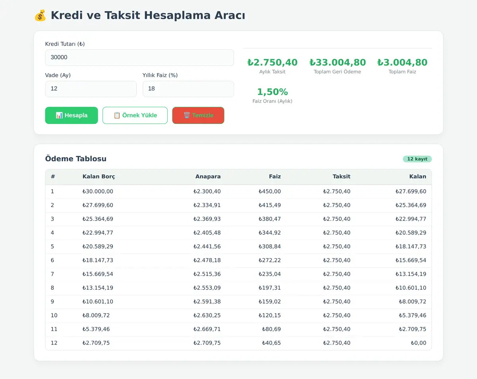Click interest cell ₺159,02

[270, 302]
